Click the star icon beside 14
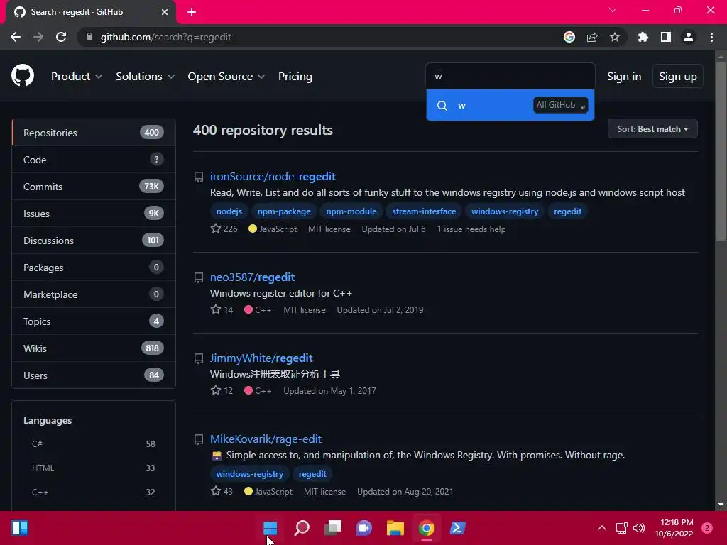Image resolution: width=727 pixels, height=545 pixels. 216,309
